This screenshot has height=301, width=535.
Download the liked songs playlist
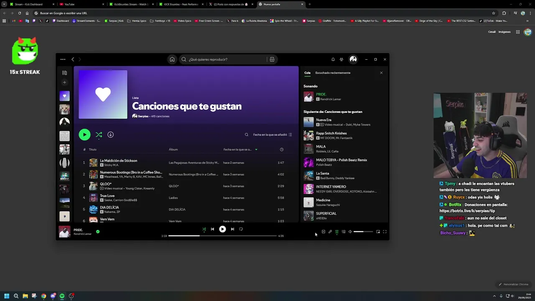tap(110, 135)
